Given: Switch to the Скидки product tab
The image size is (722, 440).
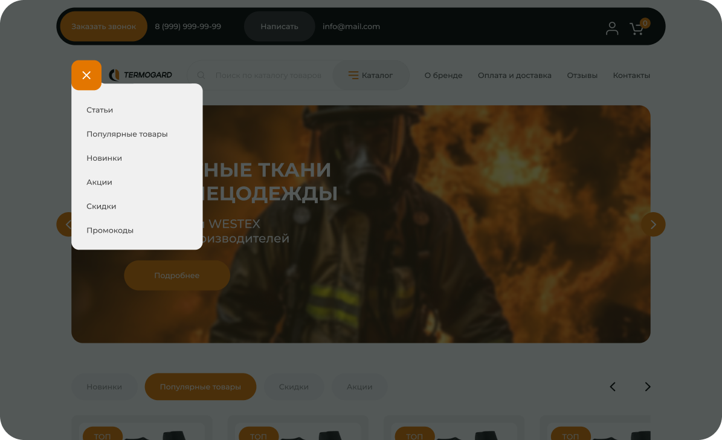Looking at the screenshot, I should tap(294, 387).
